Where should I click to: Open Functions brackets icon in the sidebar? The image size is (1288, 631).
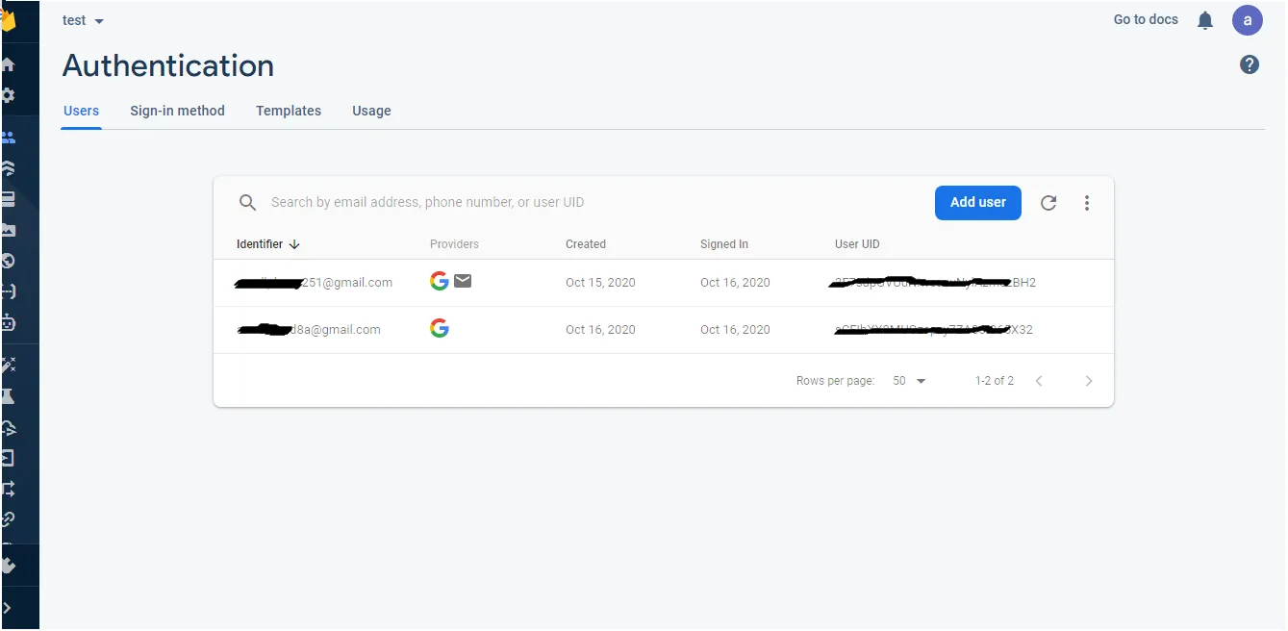pos(8,291)
